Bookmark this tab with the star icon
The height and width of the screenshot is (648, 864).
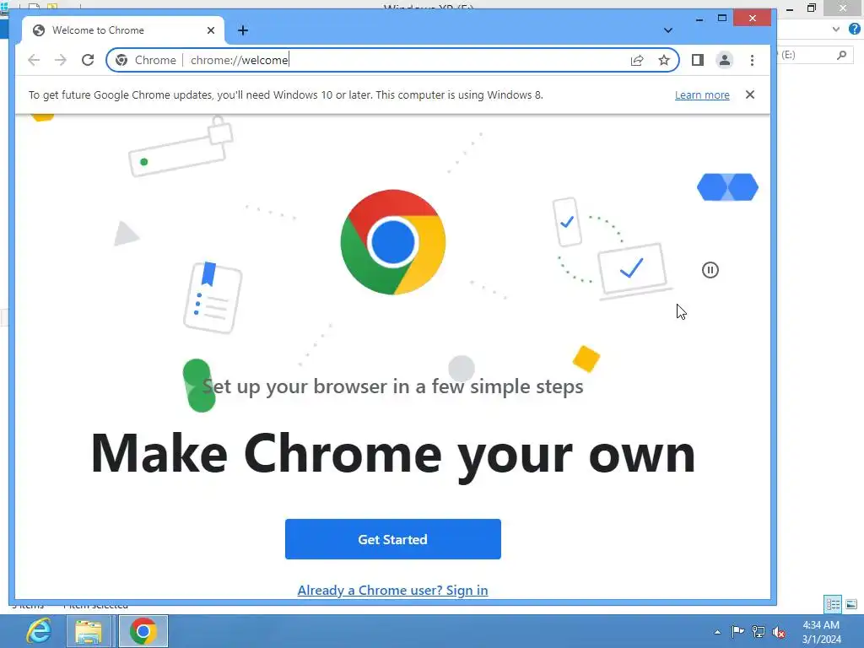[664, 60]
